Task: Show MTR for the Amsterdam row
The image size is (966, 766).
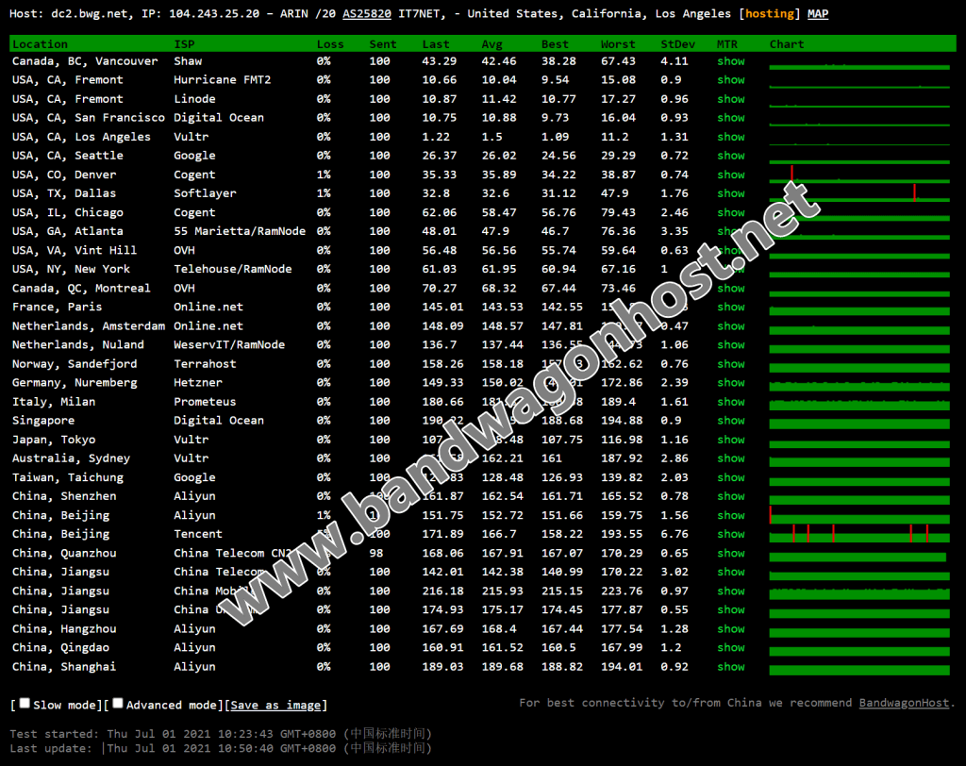Action: click(x=731, y=326)
